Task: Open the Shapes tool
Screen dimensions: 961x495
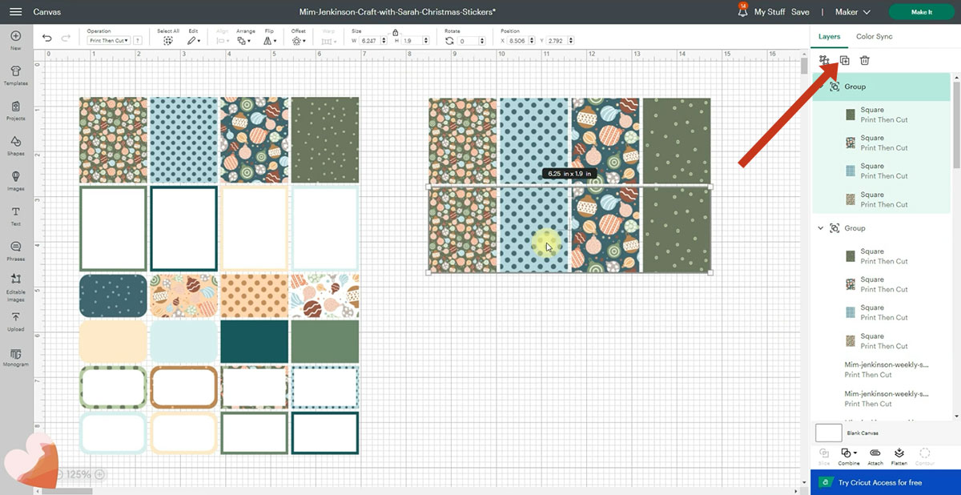Action: coord(15,144)
